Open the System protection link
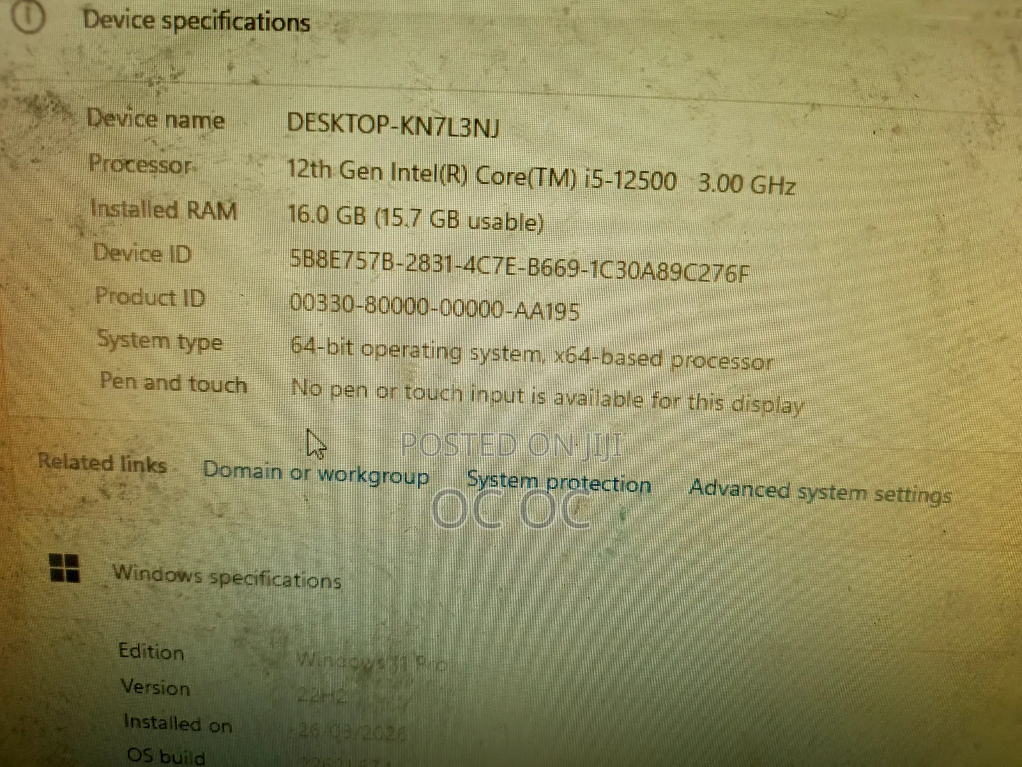 558,482
